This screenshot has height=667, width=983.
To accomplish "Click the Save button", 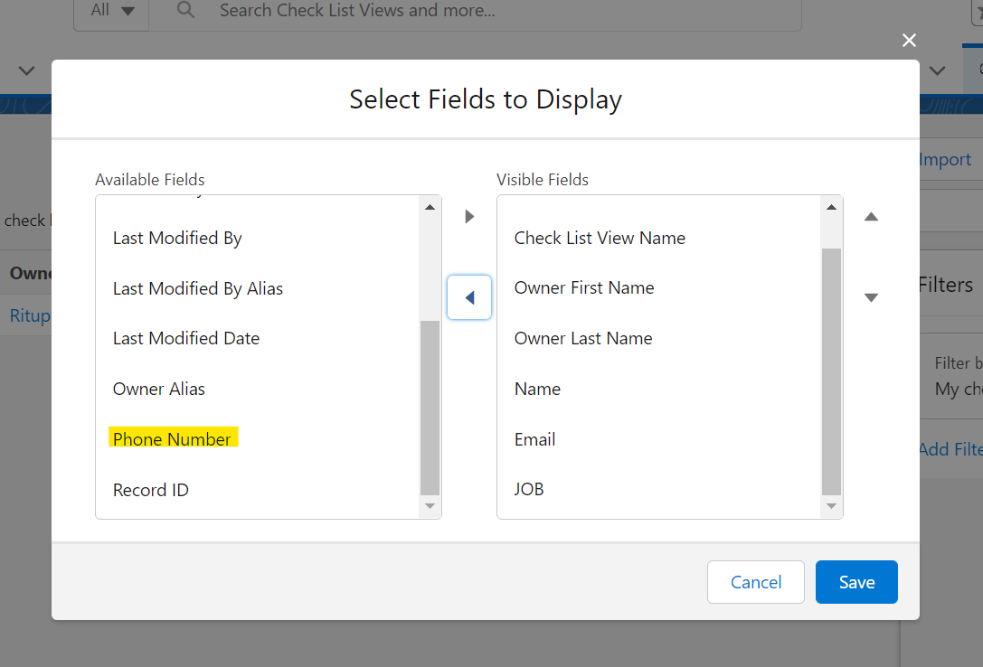I will point(855,582).
